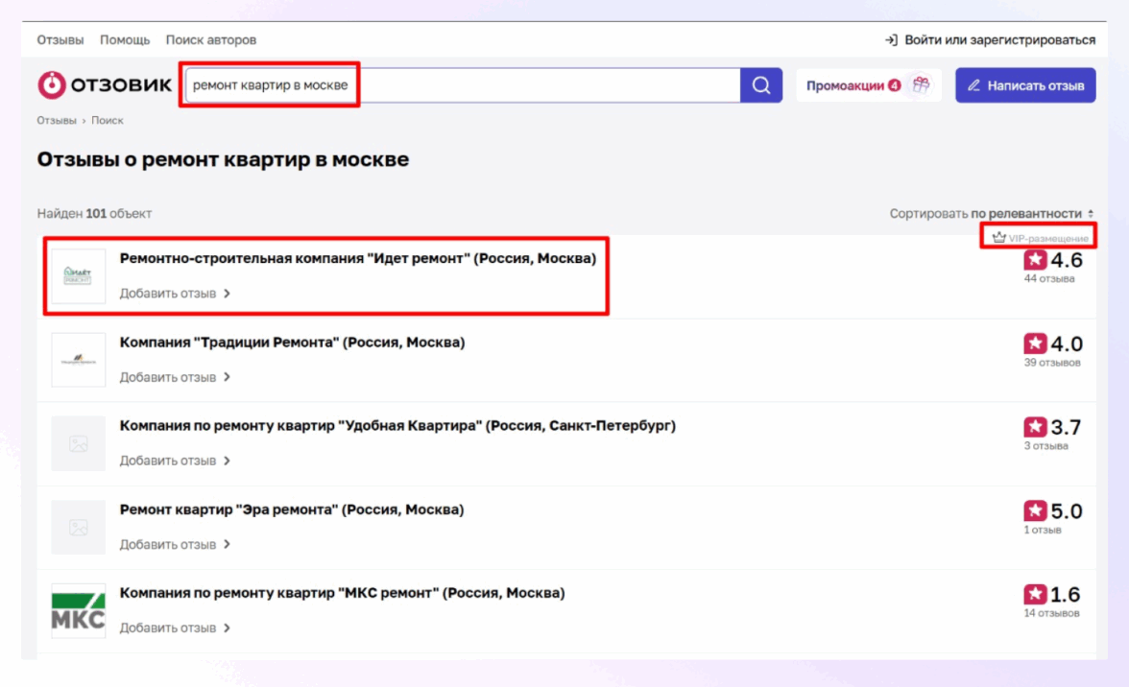
Task: Open Поиск авторов in top menu
Action: pyautogui.click(x=211, y=40)
